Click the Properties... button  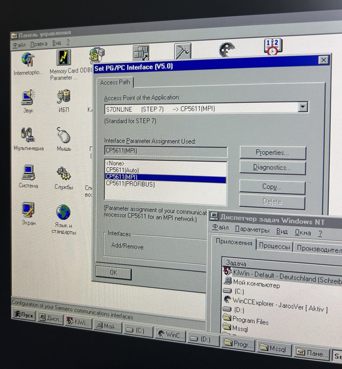(x=273, y=153)
